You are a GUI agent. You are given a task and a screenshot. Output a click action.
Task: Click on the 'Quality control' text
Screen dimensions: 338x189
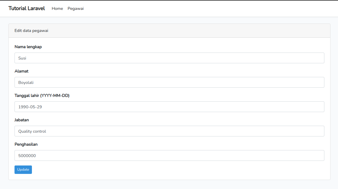pos(32,131)
